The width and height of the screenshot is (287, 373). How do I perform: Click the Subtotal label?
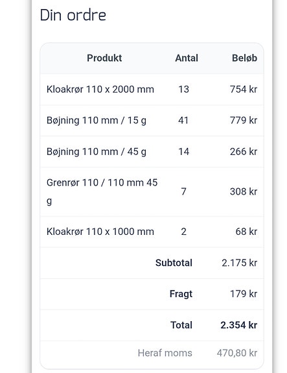pos(174,263)
